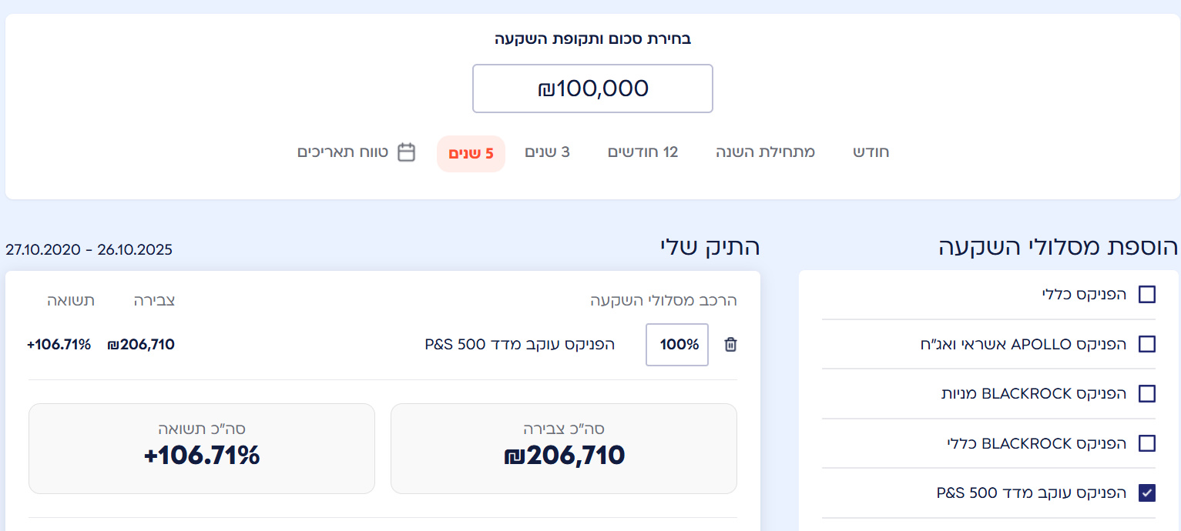The width and height of the screenshot is (1181, 531).
Task: Toggle the הפניקס BLACKROCK כללי checkbox
Action: coord(1147,443)
